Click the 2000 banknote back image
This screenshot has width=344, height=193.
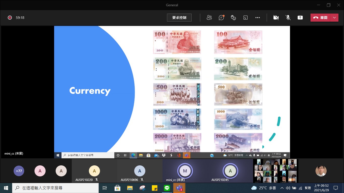(x=238, y=142)
